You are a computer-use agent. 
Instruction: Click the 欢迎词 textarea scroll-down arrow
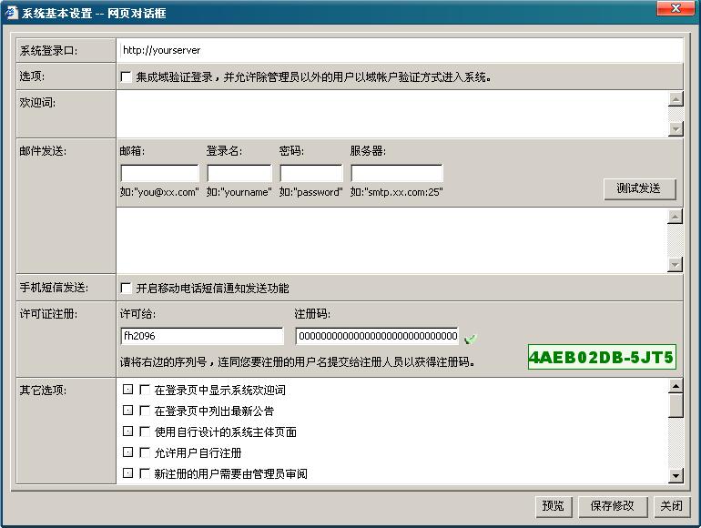pyautogui.click(x=675, y=129)
